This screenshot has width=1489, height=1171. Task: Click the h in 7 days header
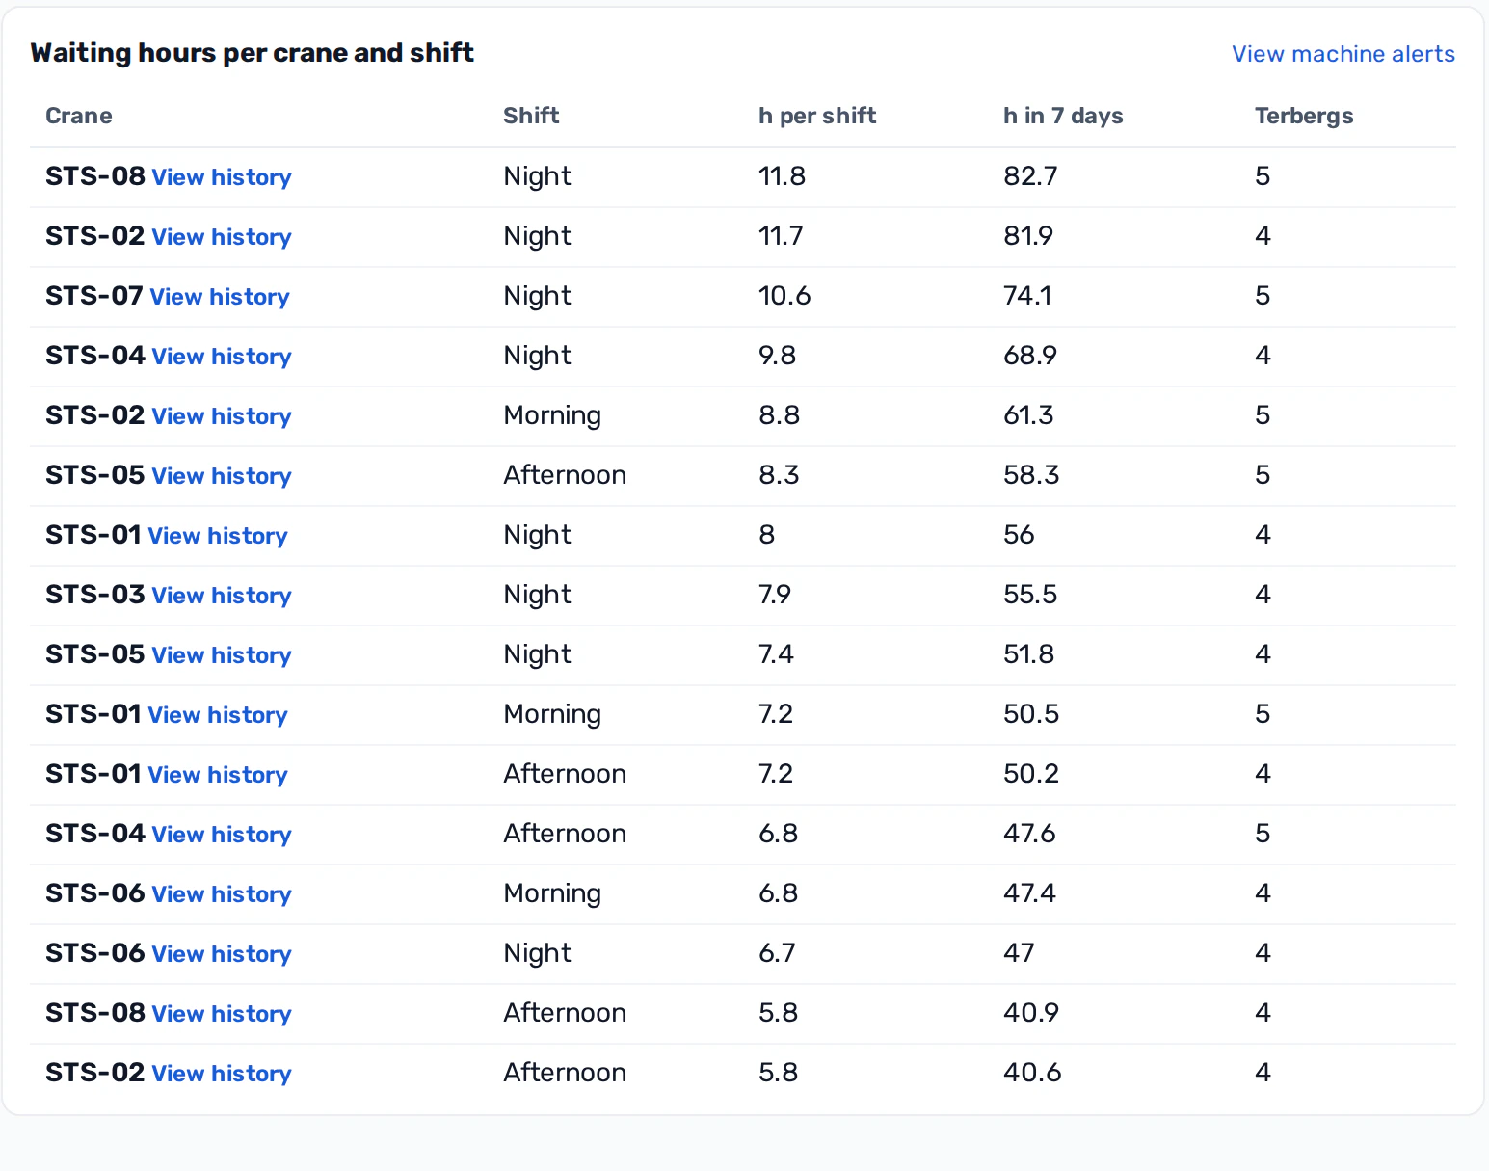[x=1063, y=116]
